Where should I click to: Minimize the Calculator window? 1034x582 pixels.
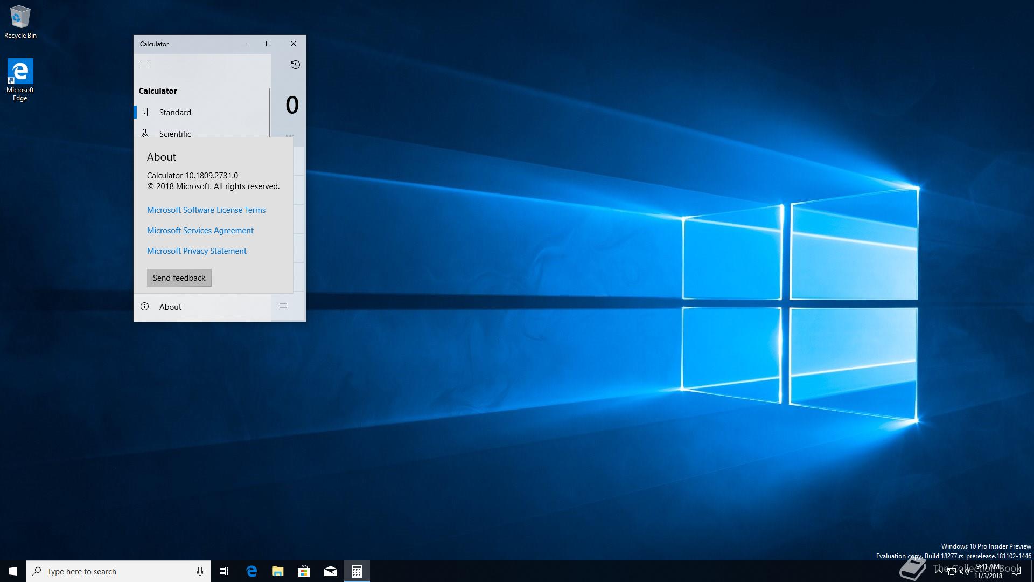point(244,44)
